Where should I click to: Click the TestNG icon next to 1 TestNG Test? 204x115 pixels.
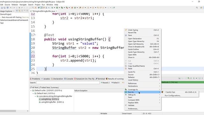(x=162, y=92)
